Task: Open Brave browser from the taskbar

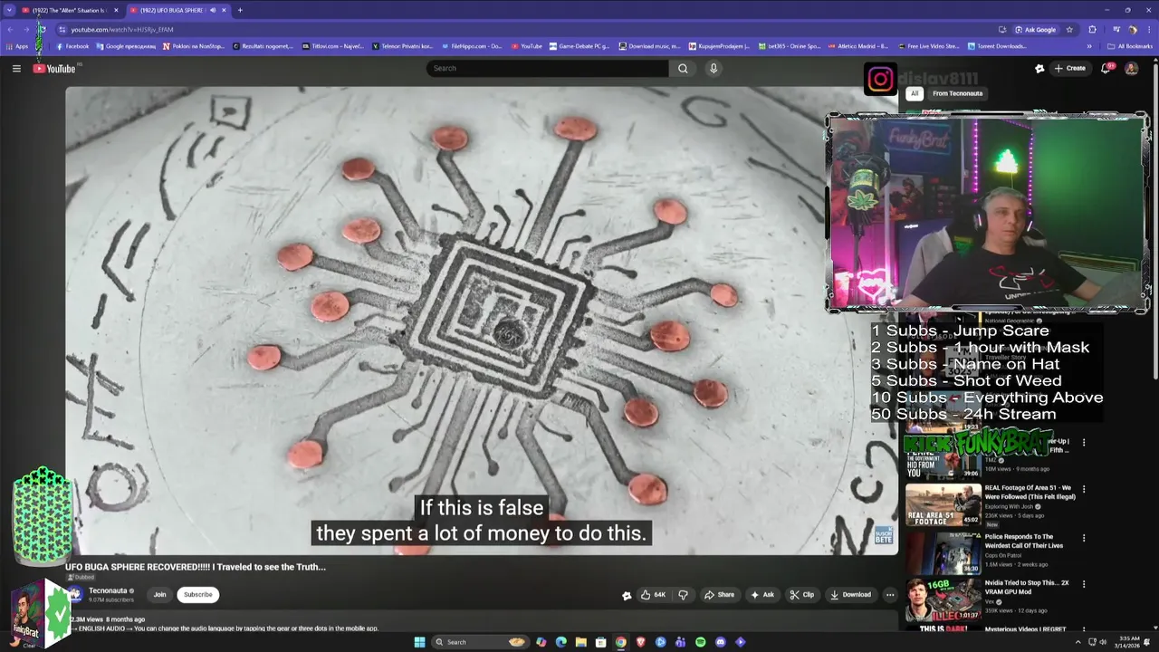Action: pos(640,642)
